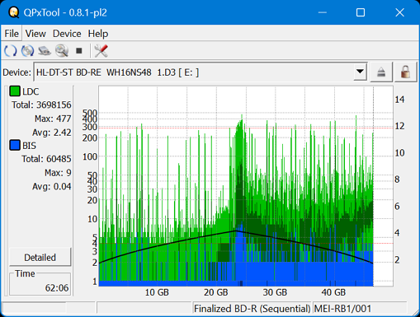Open the View menu

[x=35, y=34]
